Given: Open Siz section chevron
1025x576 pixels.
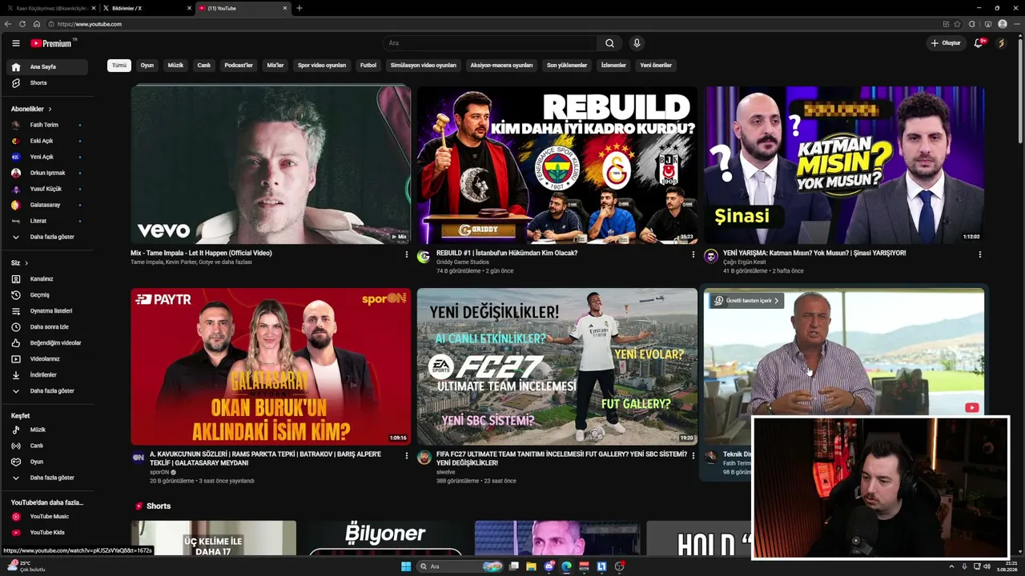Looking at the screenshot, I should 26,263.
